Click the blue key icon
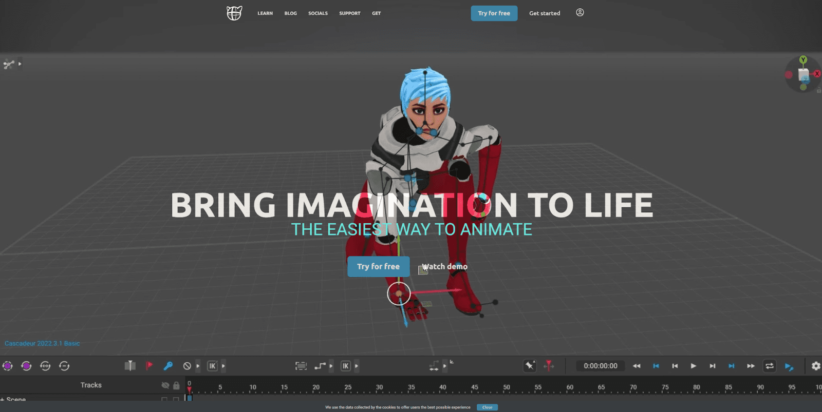The image size is (822, 412). [168, 366]
